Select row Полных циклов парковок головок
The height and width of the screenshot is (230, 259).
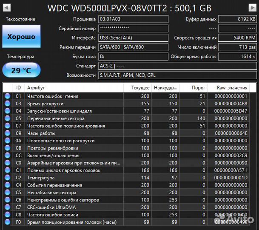(126, 170)
